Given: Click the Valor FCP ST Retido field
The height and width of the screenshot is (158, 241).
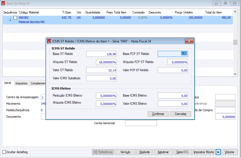Looking at the screenshot, I should (x=173, y=70).
